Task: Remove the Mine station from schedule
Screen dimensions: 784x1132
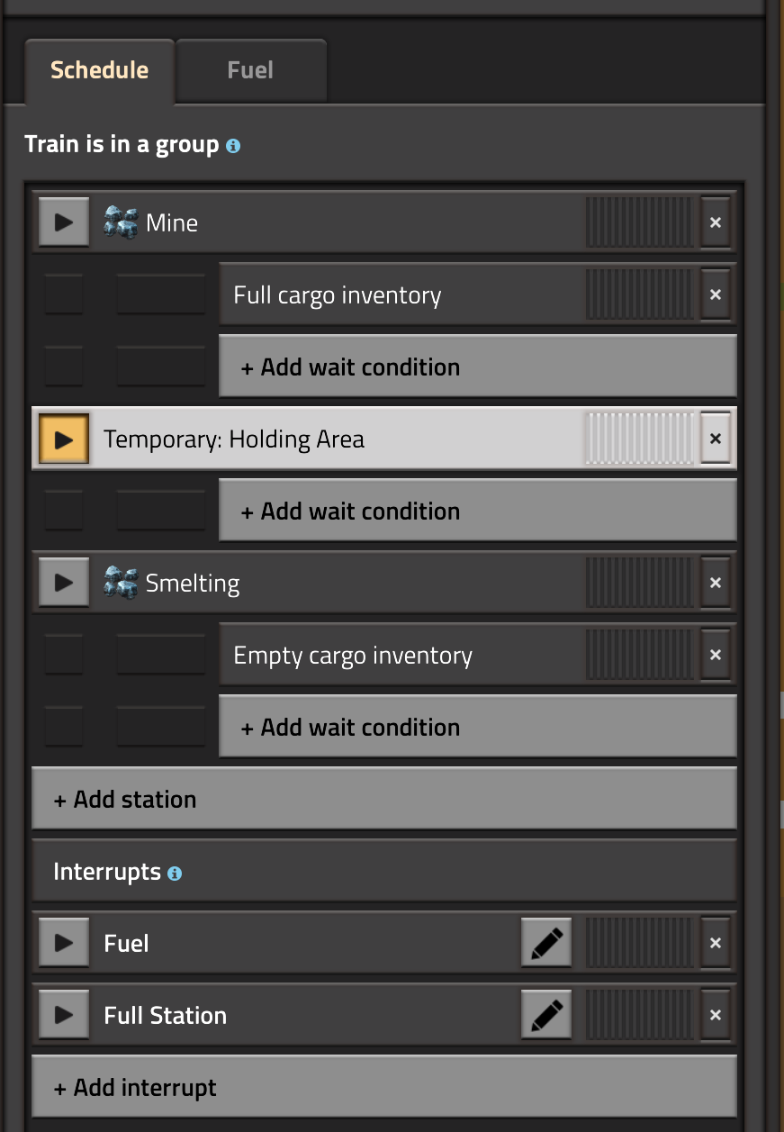Action: tap(716, 222)
